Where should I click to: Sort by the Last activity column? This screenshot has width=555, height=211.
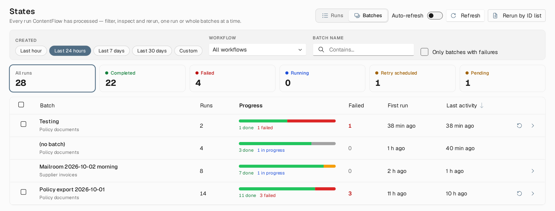point(462,105)
